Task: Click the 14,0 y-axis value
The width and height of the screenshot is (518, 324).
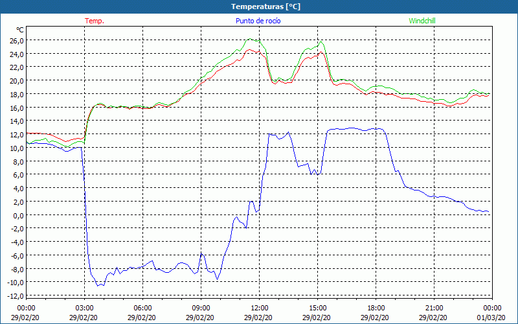Action: click(17, 121)
